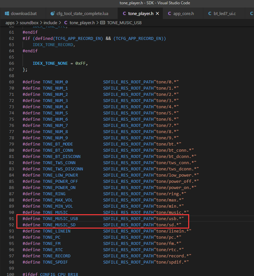
Task: Click the 'TONE_RTC' macro name
Action: (53, 250)
